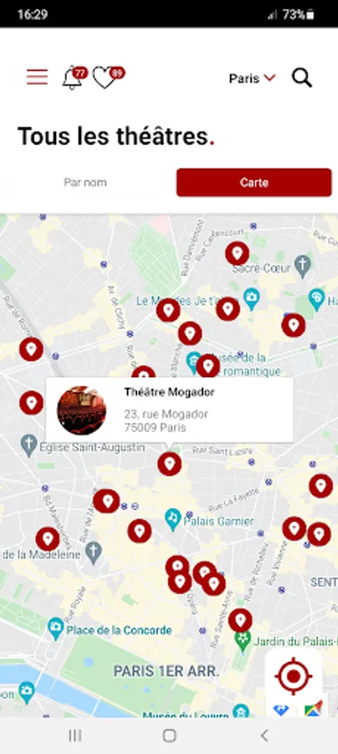Open the Google Maps shortcut icon
The image size is (338, 754).
(x=314, y=709)
